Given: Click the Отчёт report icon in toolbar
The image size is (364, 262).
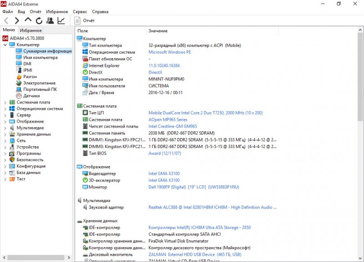Looking at the screenshot, I should [77, 20].
